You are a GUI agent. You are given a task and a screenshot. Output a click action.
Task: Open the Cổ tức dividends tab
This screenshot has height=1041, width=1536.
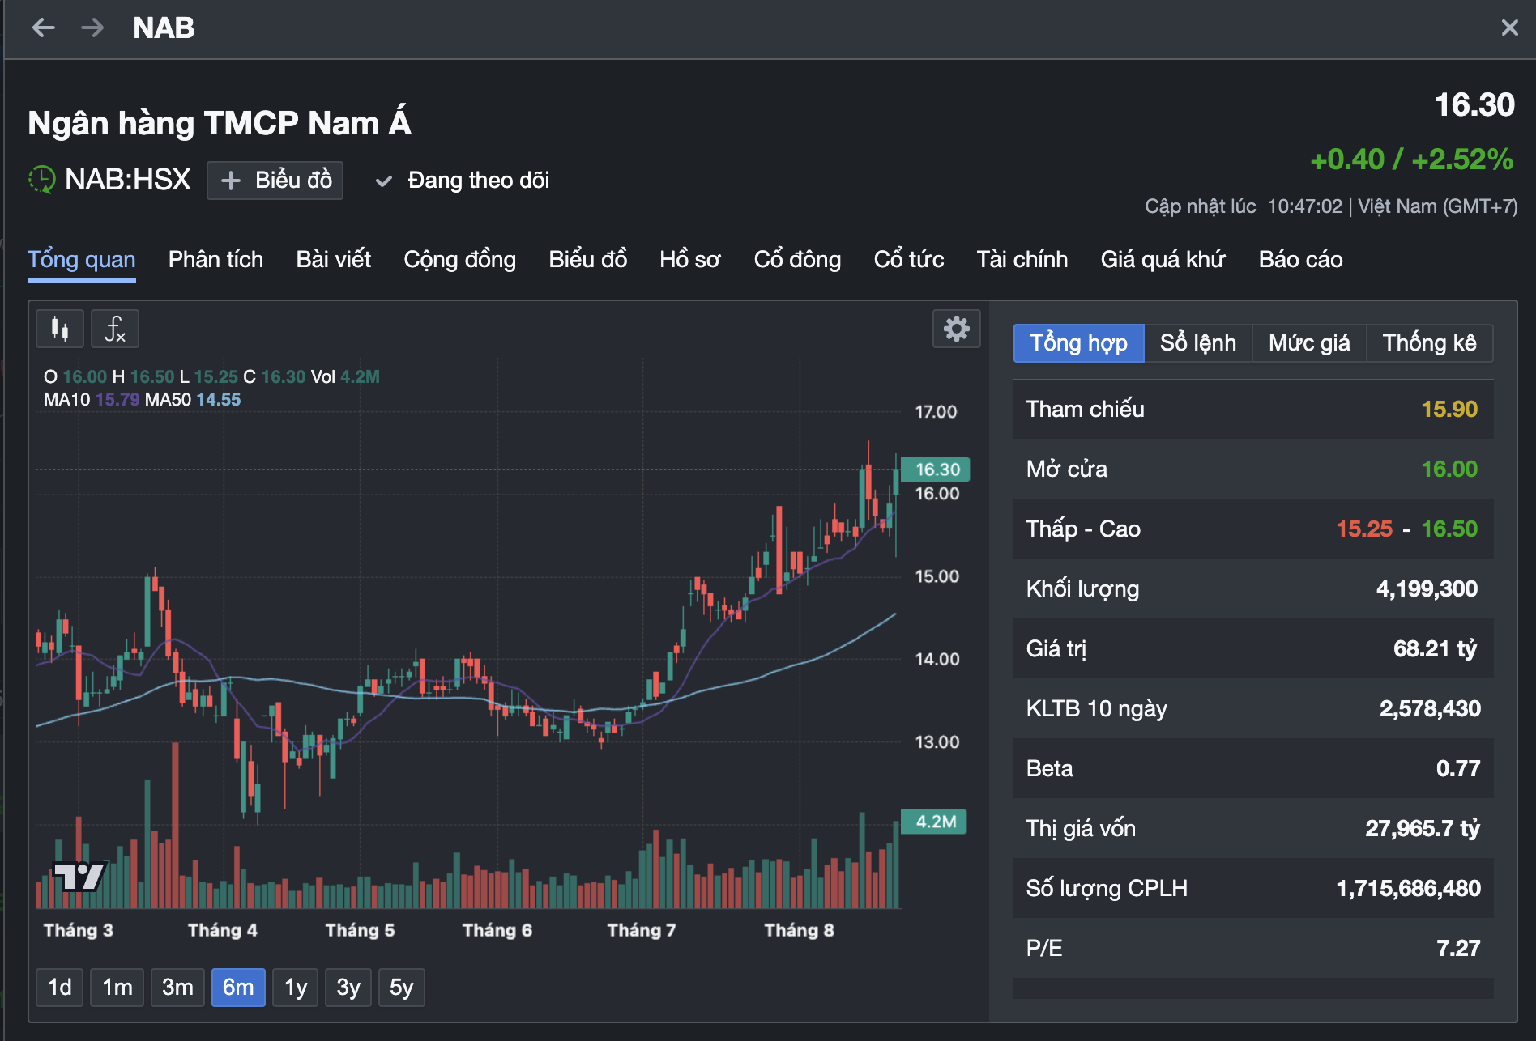click(908, 260)
